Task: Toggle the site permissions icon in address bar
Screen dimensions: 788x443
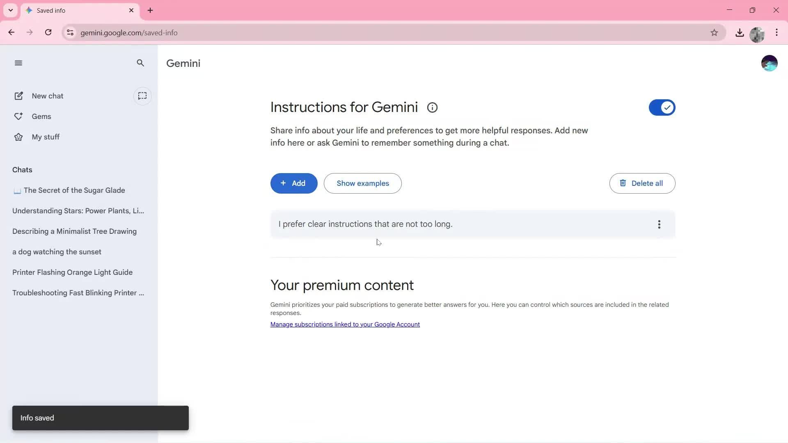Action: pos(70,32)
